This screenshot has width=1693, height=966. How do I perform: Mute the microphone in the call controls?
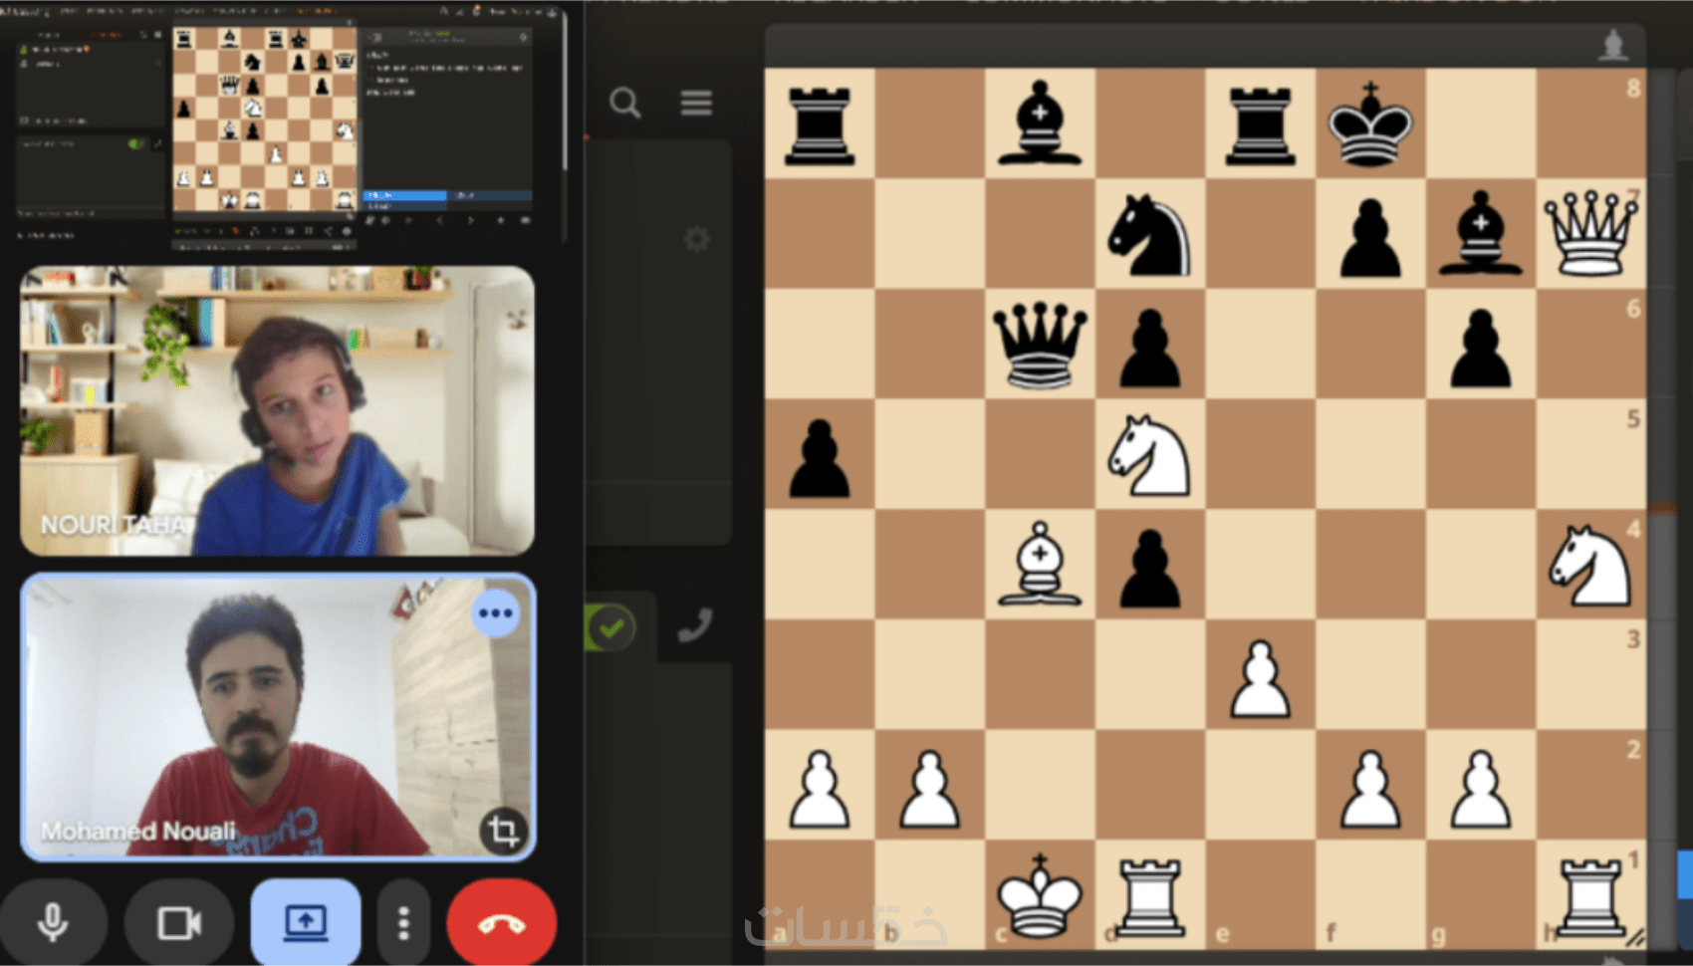tap(53, 923)
